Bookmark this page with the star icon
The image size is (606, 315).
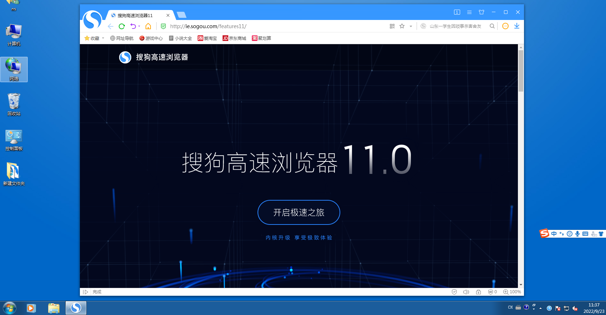[402, 26]
